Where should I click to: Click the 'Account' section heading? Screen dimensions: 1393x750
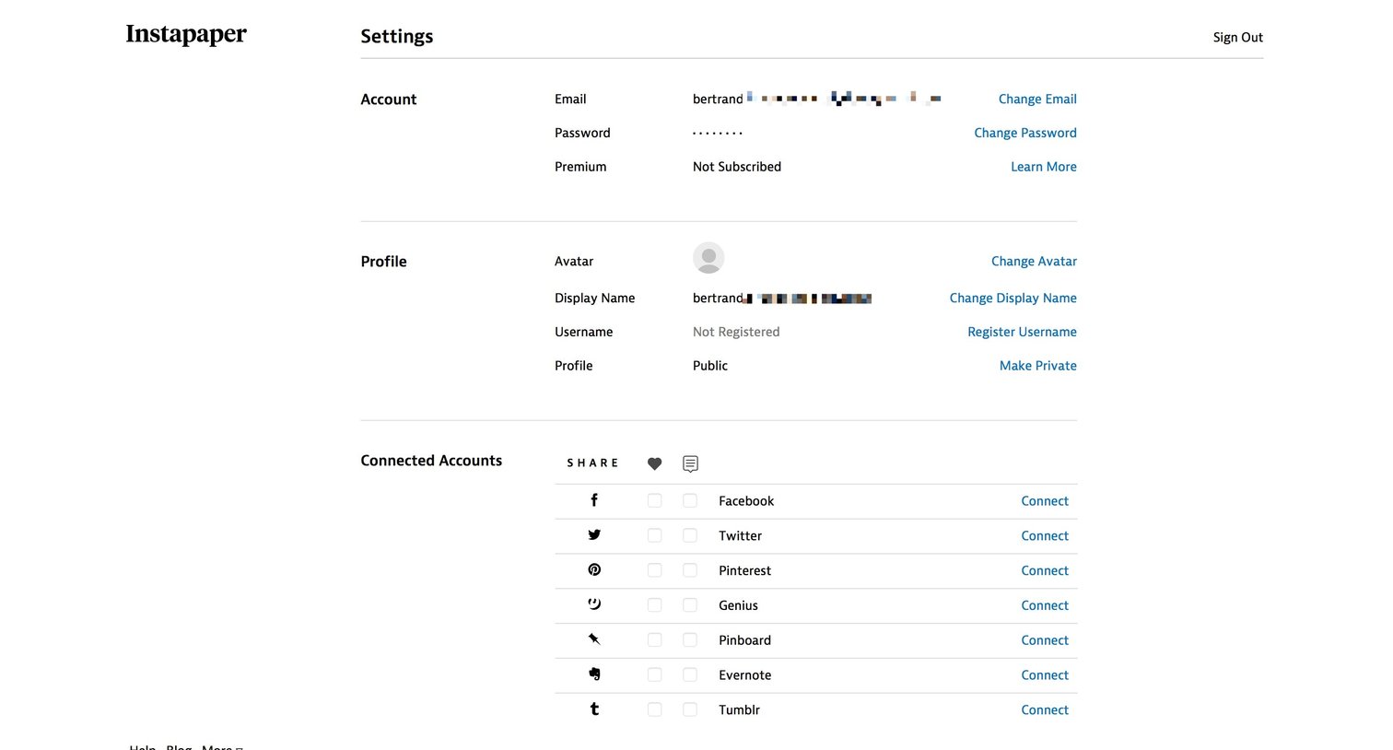(x=389, y=100)
